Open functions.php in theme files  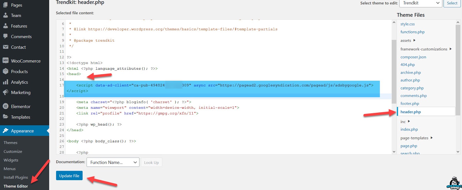tap(412, 32)
